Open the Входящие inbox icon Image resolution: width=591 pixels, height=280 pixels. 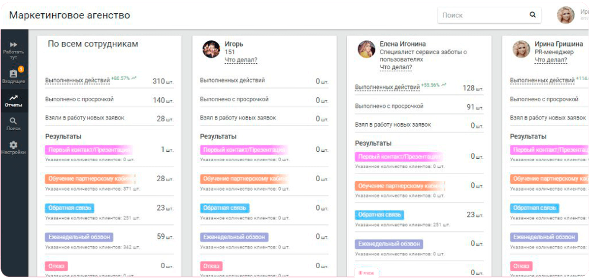[14, 74]
